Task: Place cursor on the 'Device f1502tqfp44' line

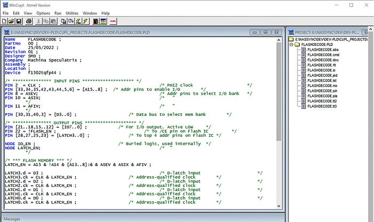Action: click(x=33, y=73)
